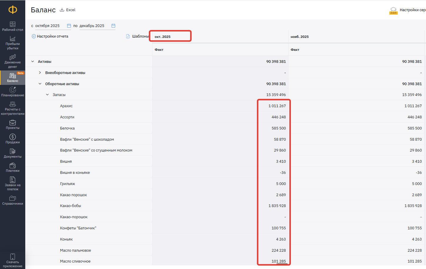The image size is (426, 269).
Task: Open Заявки на платеж
Action: click(13, 184)
